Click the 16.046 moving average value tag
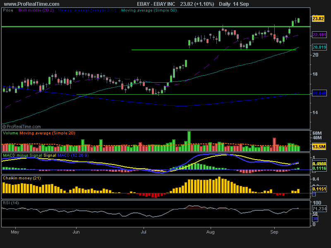 (319, 93)
